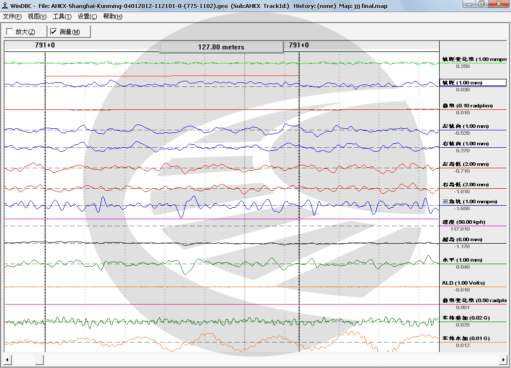The width and height of the screenshot is (511, 368).
Task: Click the horizontal scrollbar thumb
Action: [39, 360]
